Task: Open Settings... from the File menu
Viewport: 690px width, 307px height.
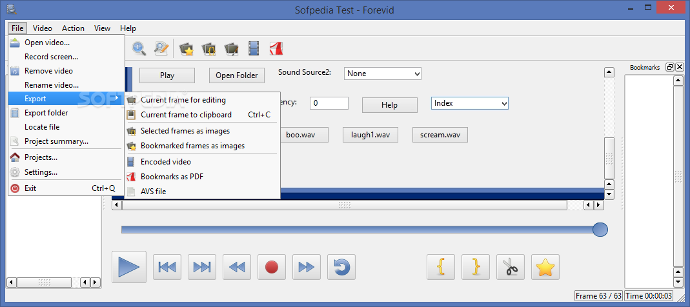Action: click(x=66, y=172)
